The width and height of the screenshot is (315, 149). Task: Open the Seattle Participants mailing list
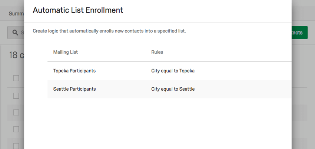click(x=74, y=89)
